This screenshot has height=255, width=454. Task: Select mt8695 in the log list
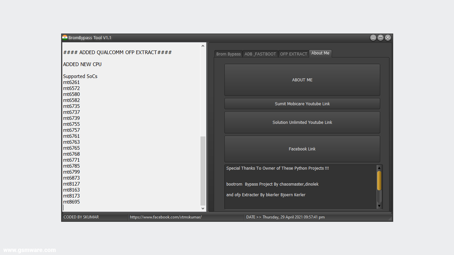pyautogui.click(x=71, y=202)
